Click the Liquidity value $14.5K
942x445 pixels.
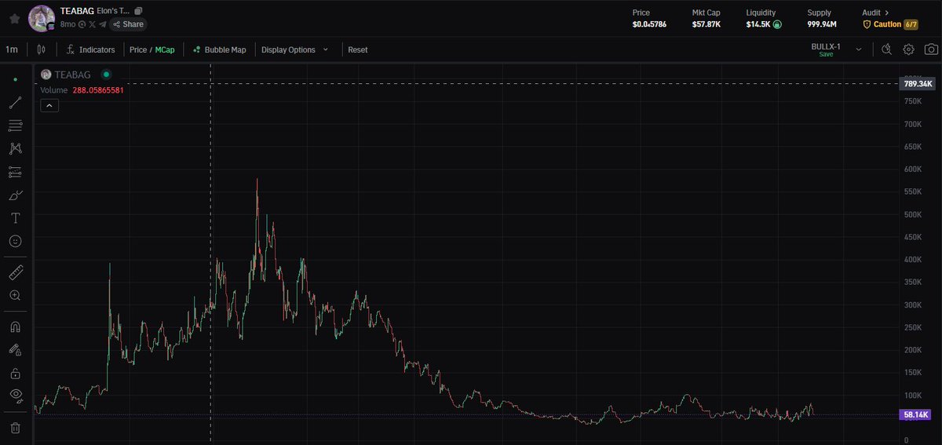click(758, 24)
